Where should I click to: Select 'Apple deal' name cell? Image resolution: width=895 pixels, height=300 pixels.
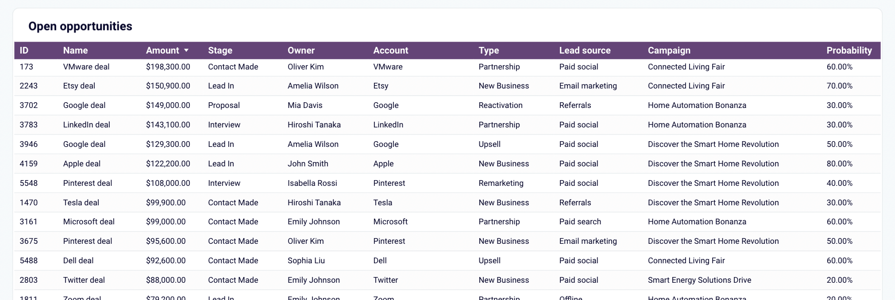(x=82, y=164)
